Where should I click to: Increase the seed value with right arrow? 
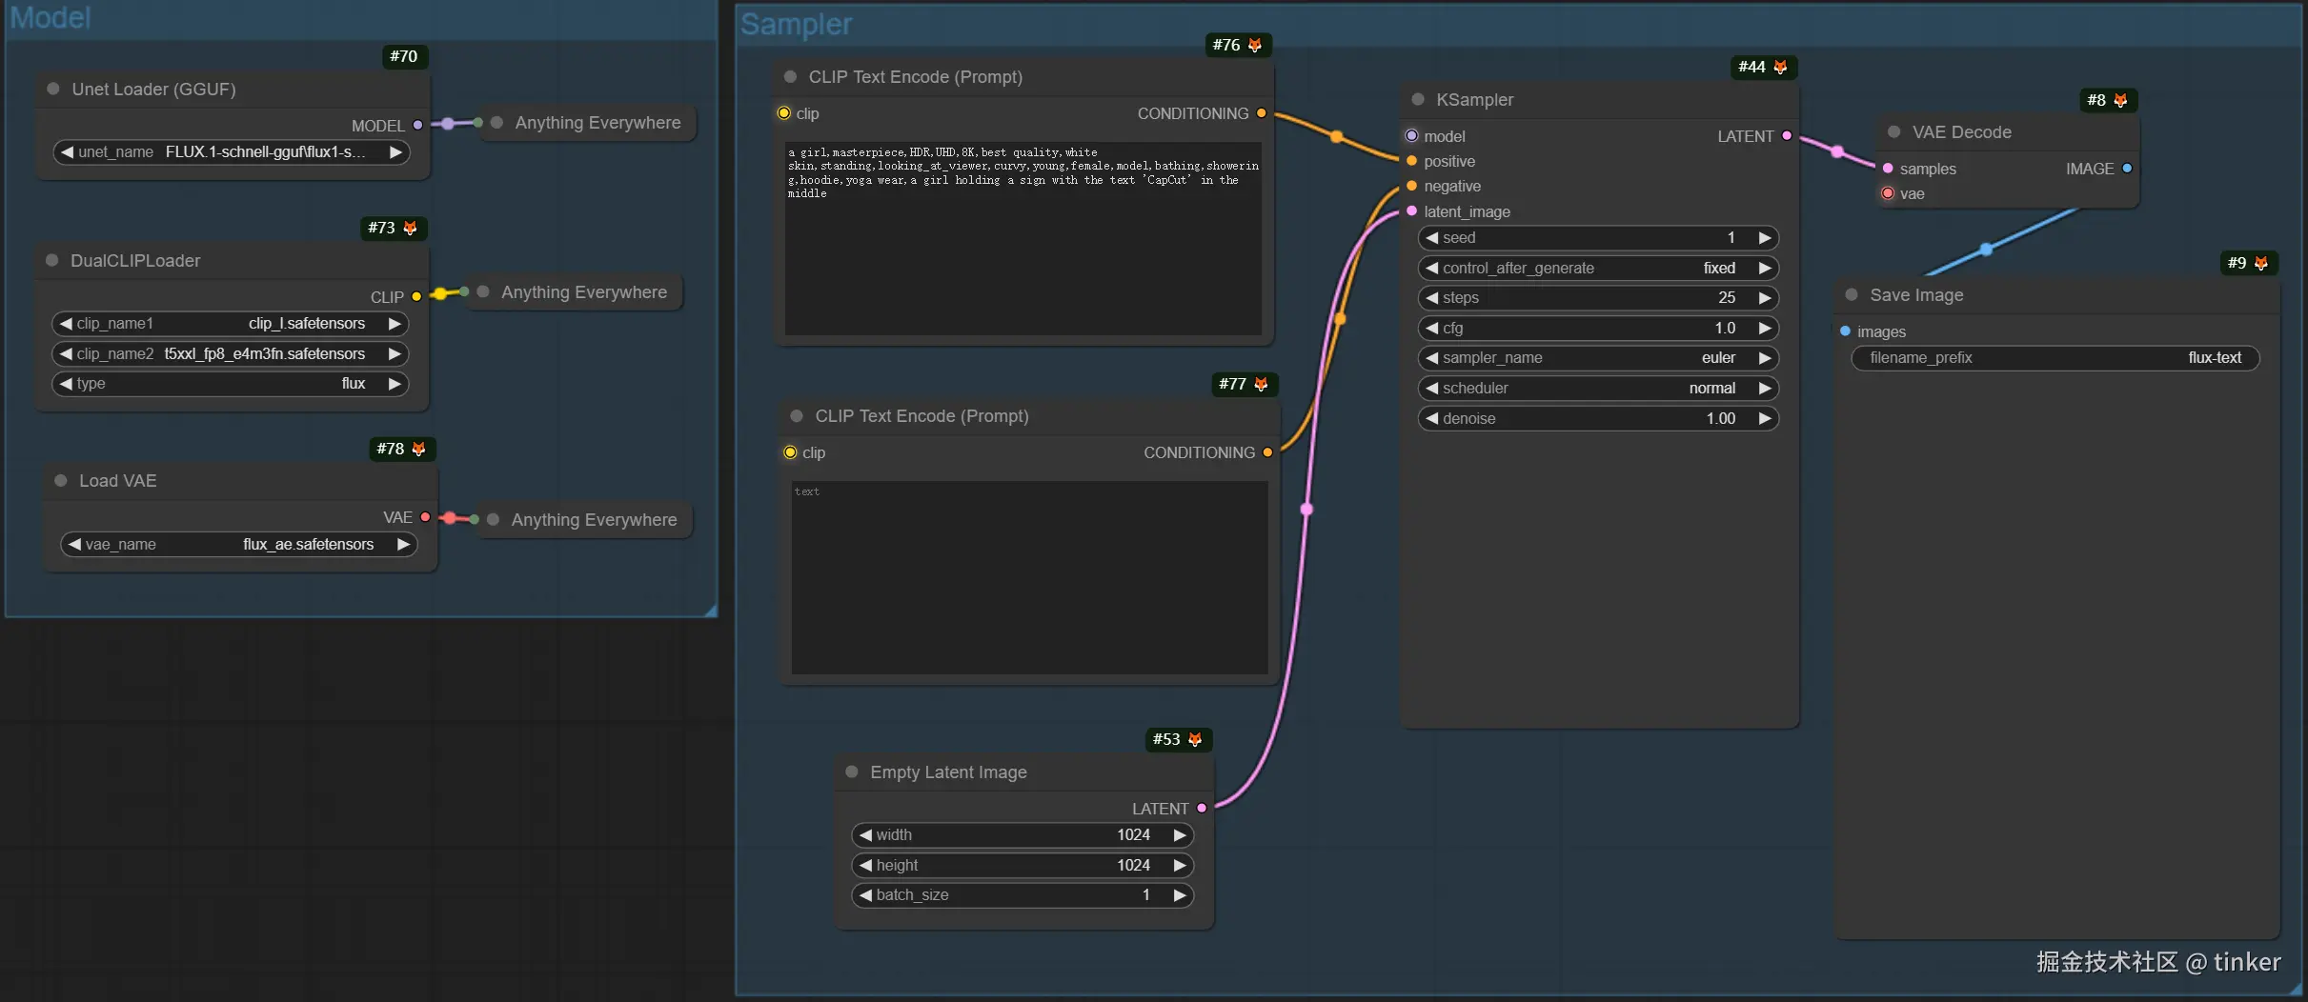point(1765,238)
